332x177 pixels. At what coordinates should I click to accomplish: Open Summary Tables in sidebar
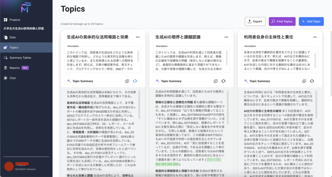pyautogui.click(x=20, y=58)
